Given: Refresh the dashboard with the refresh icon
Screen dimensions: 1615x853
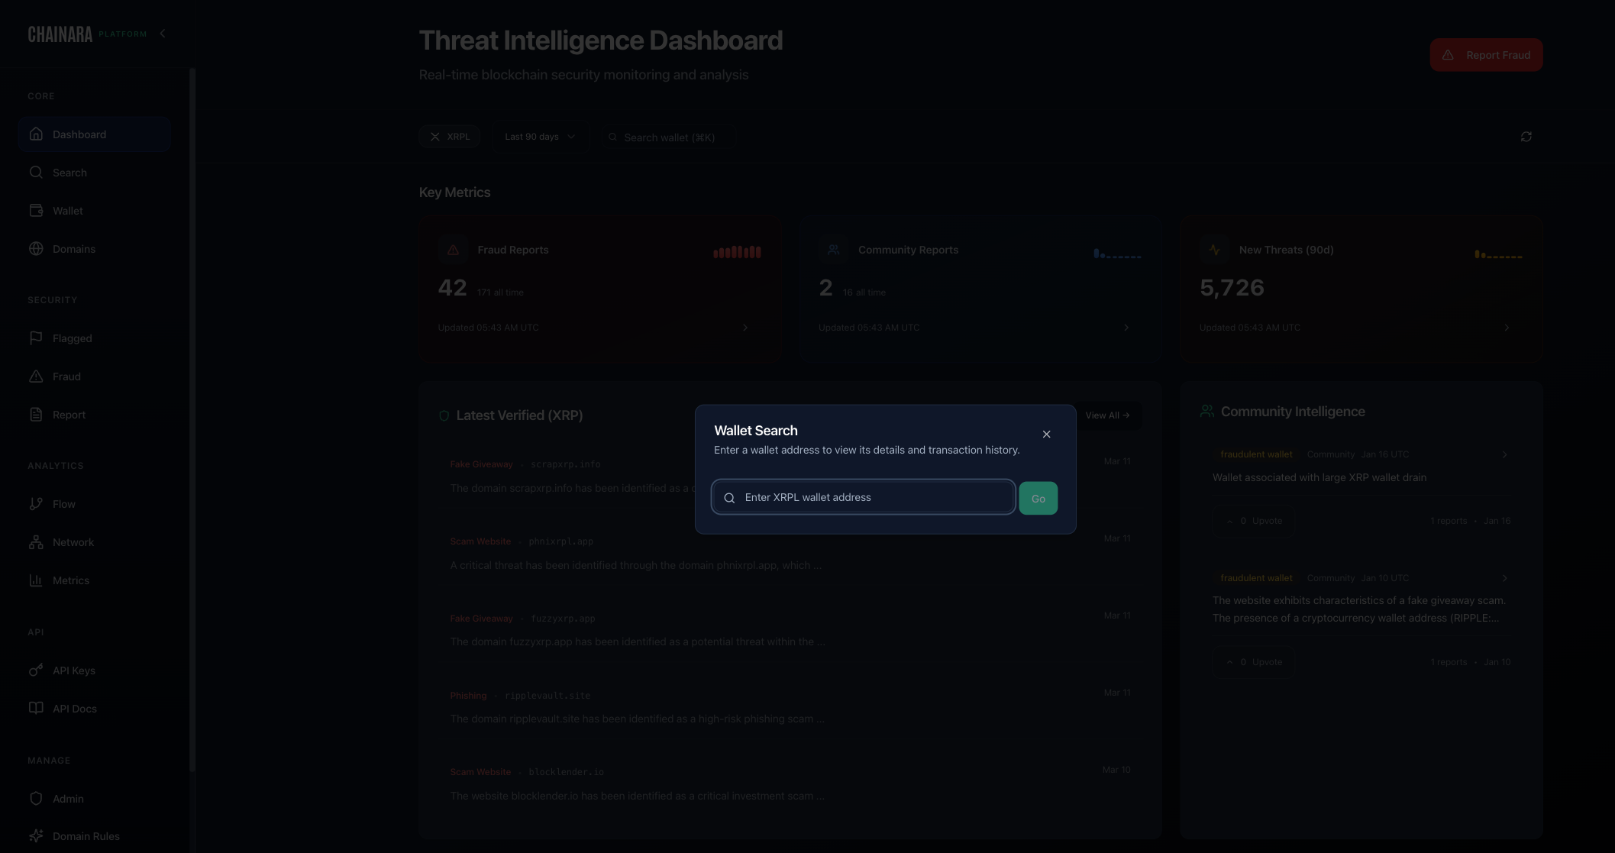Looking at the screenshot, I should click(1526, 137).
